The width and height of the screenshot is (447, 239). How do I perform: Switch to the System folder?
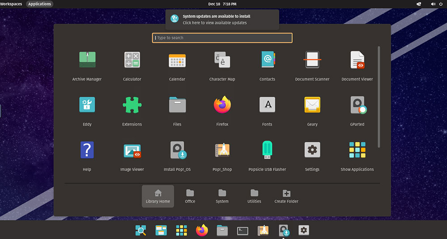coord(222,196)
